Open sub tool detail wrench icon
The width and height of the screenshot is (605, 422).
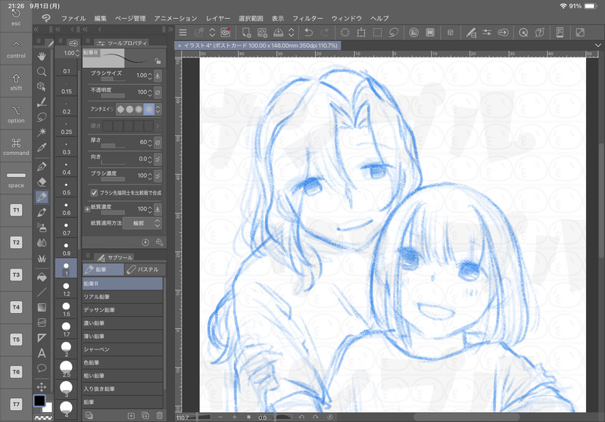pyautogui.click(x=159, y=243)
